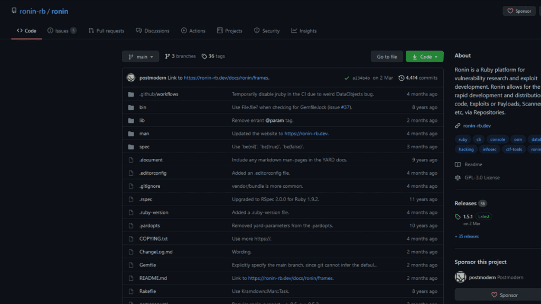Screen dimensions: 541x304
Task: View the 36 tags link
Action: [213, 56]
